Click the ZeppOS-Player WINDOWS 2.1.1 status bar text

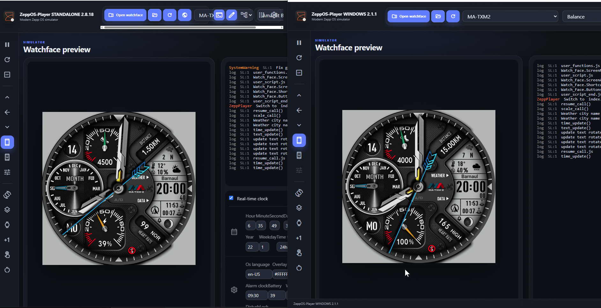click(x=316, y=304)
